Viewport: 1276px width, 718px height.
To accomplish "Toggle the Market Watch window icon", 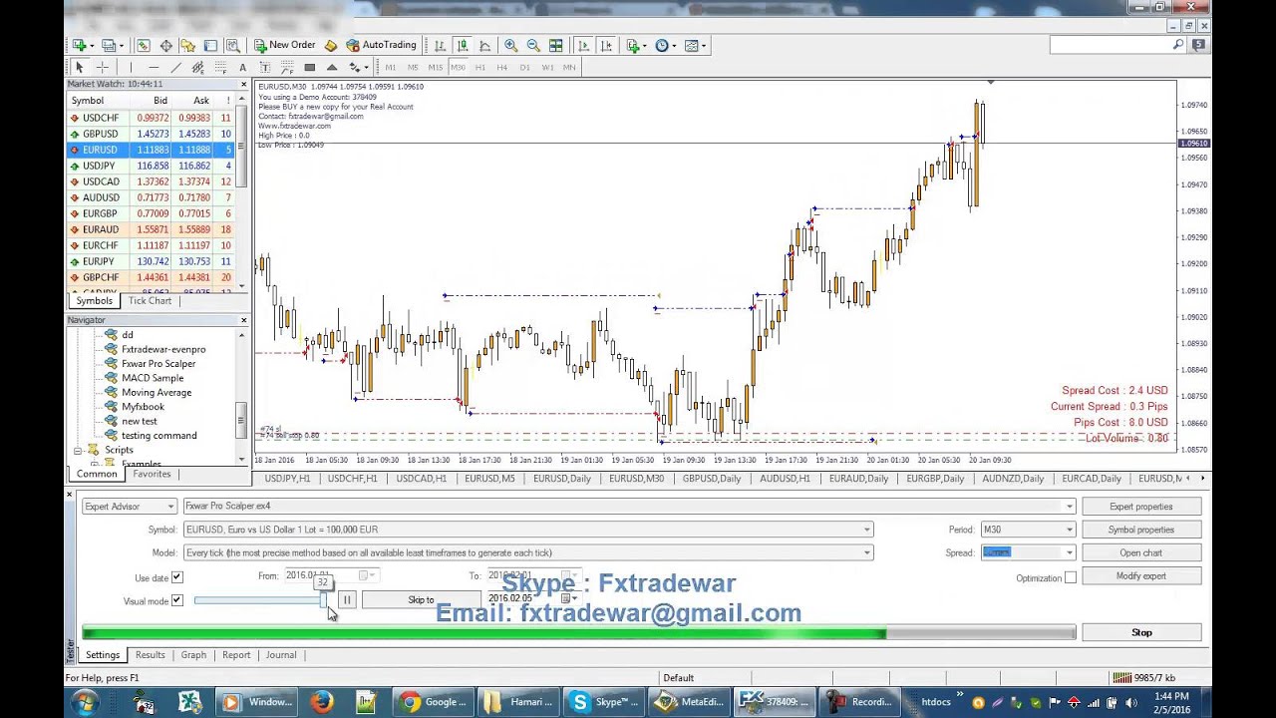I will pyautogui.click(x=144, y=45).
